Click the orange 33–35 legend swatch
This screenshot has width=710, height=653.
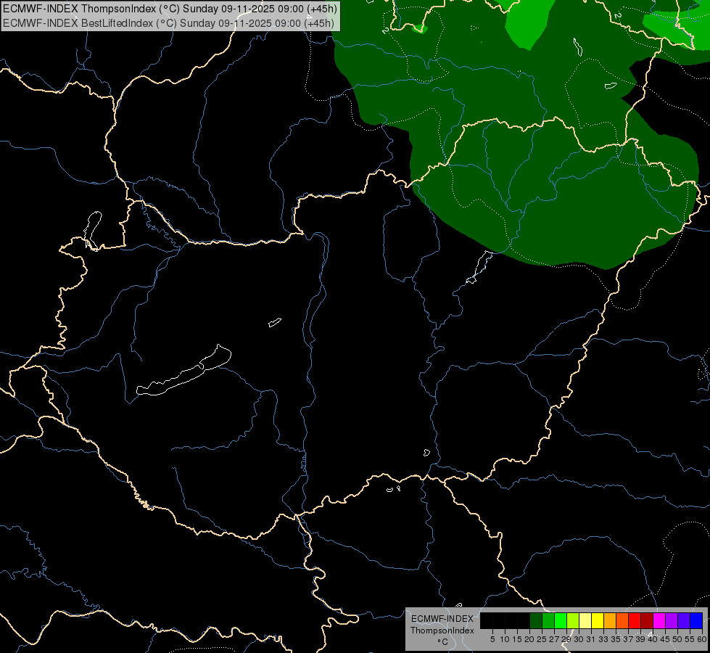pos(610,620)
